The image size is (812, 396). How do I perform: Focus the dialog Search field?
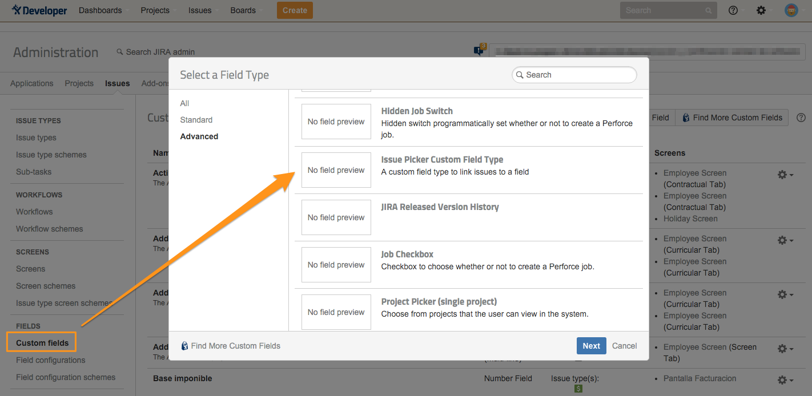point(574,75)
